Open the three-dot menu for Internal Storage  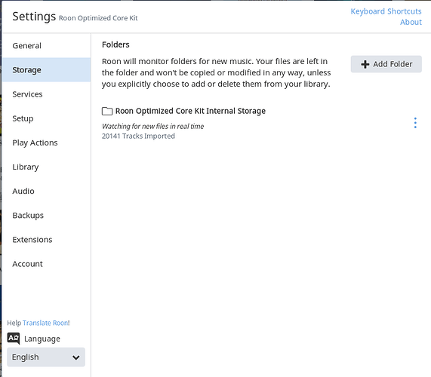(415, 123)
